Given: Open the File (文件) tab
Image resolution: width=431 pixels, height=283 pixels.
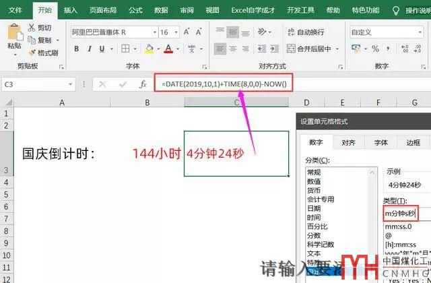Looking at the screenshot, I should [15, 11].
